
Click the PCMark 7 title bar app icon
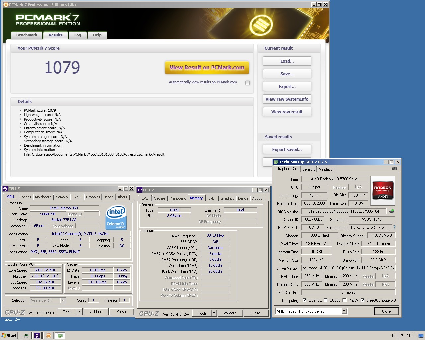6,5
